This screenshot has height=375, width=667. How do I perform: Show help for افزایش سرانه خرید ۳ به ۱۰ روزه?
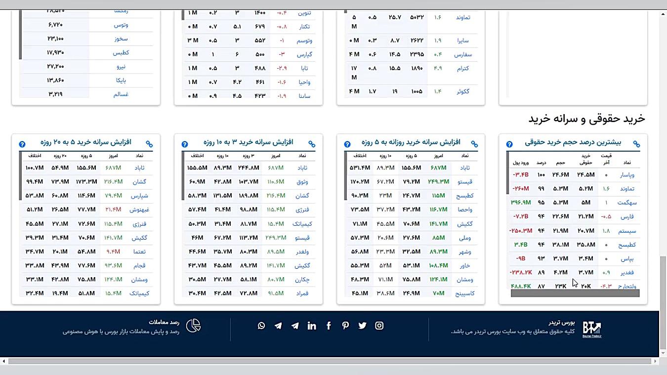[185, 144]
